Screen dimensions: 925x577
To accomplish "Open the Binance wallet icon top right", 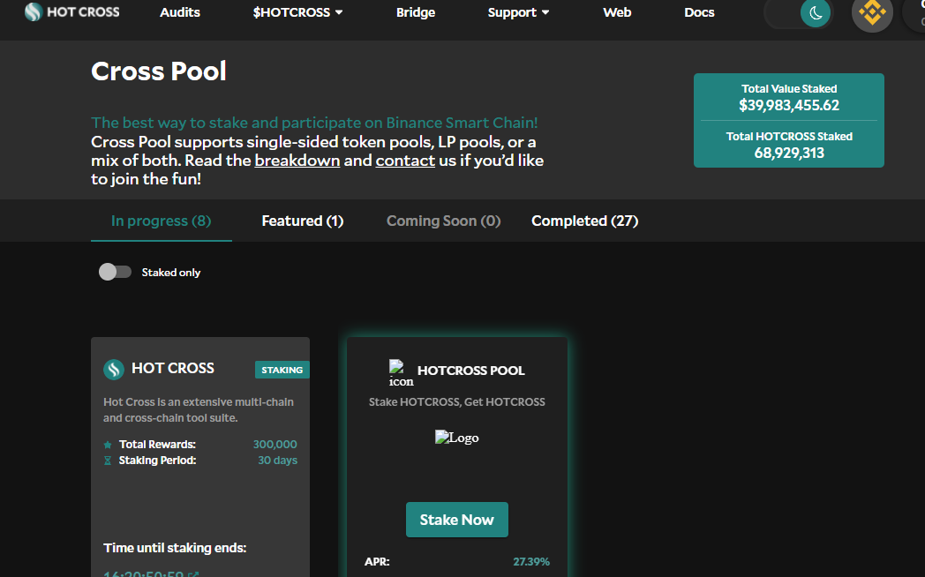I will pyautogui.click(x=872, y=15).
